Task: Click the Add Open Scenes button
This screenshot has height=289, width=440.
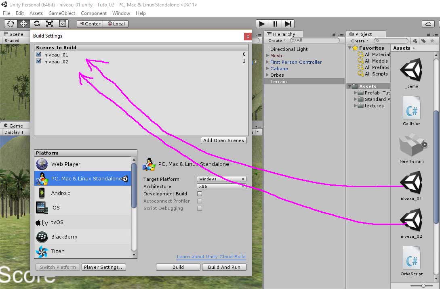Action: (x=223, y=140)
